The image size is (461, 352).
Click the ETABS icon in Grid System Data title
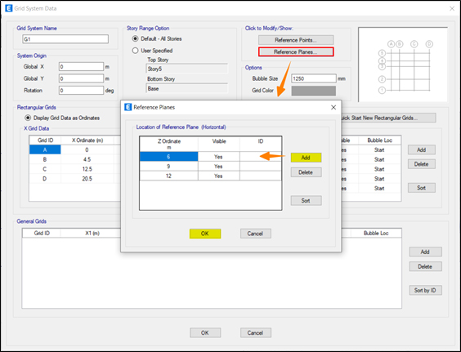point(9,8)
